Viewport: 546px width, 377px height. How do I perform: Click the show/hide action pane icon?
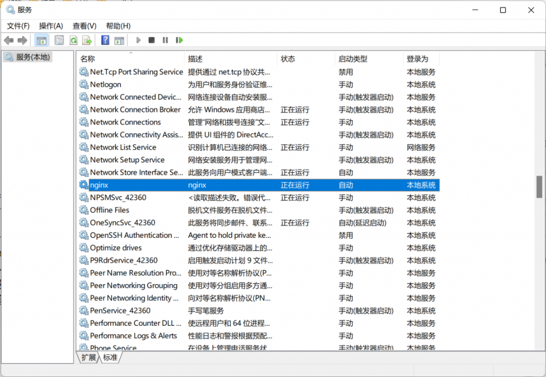[119, 40]
